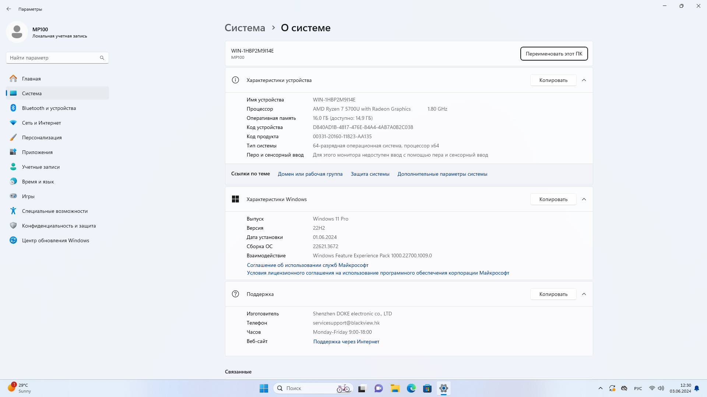Collapse Характеристики Windows section
This screenshot has height=397, width=707.
[584, 199]
